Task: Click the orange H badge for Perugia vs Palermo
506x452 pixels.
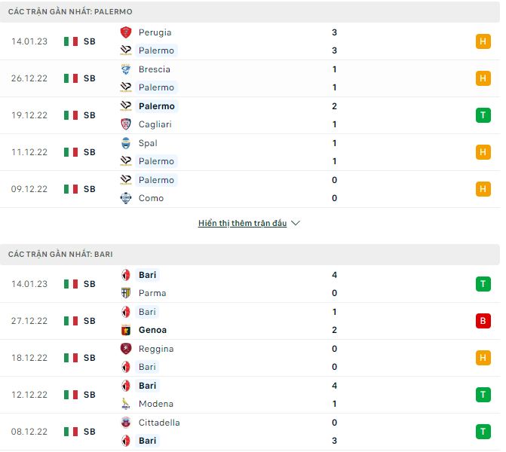Action: click(x=483, y=41)
